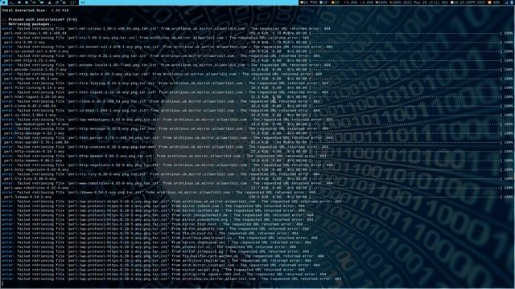The width and height of the screenshot is (515, 289).
Task: Click the error line from mirror.chaoticum.net
Action: tap(156, 242)
